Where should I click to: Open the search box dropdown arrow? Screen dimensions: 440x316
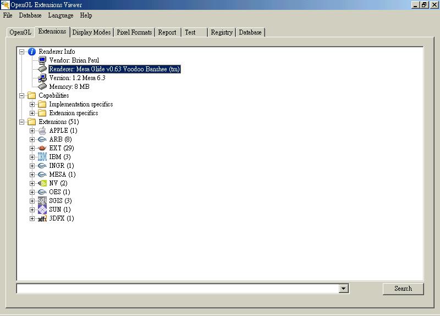(x=343, y=288)
